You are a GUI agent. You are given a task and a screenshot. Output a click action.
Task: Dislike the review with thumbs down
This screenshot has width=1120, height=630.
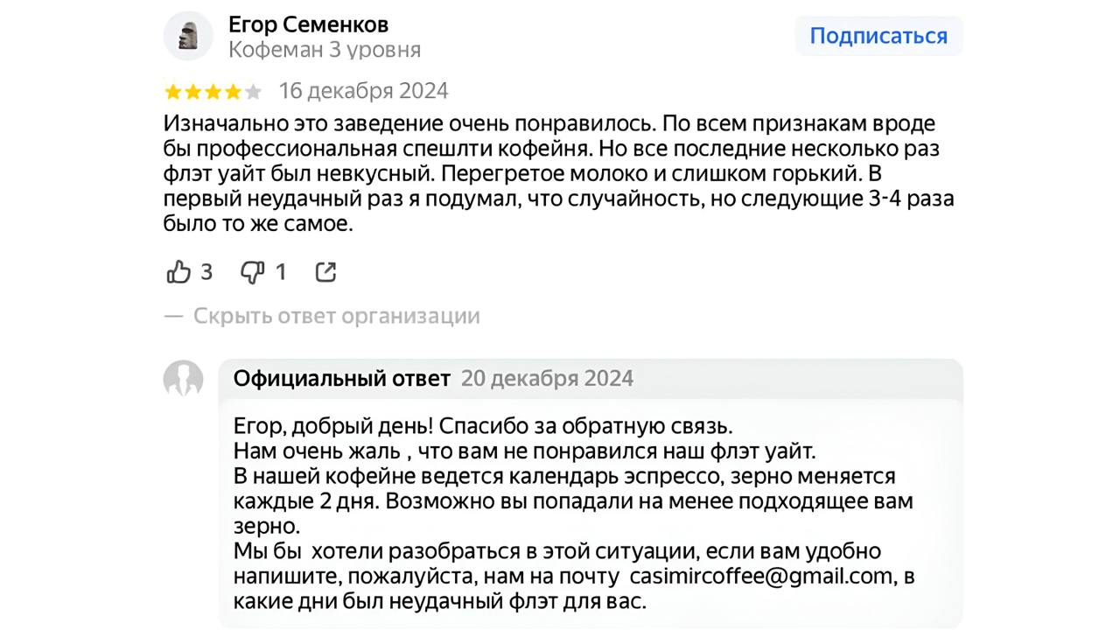coord(253,272)
